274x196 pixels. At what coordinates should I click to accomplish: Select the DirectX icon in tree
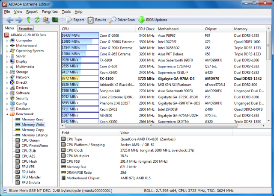click(12, 82)
